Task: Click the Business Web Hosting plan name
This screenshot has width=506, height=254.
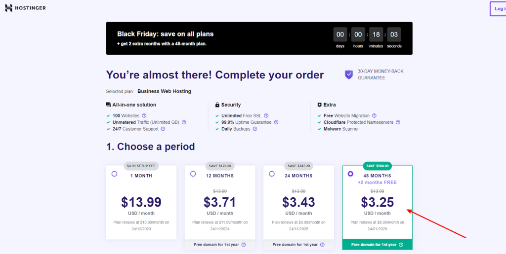Action: (164, 91)
